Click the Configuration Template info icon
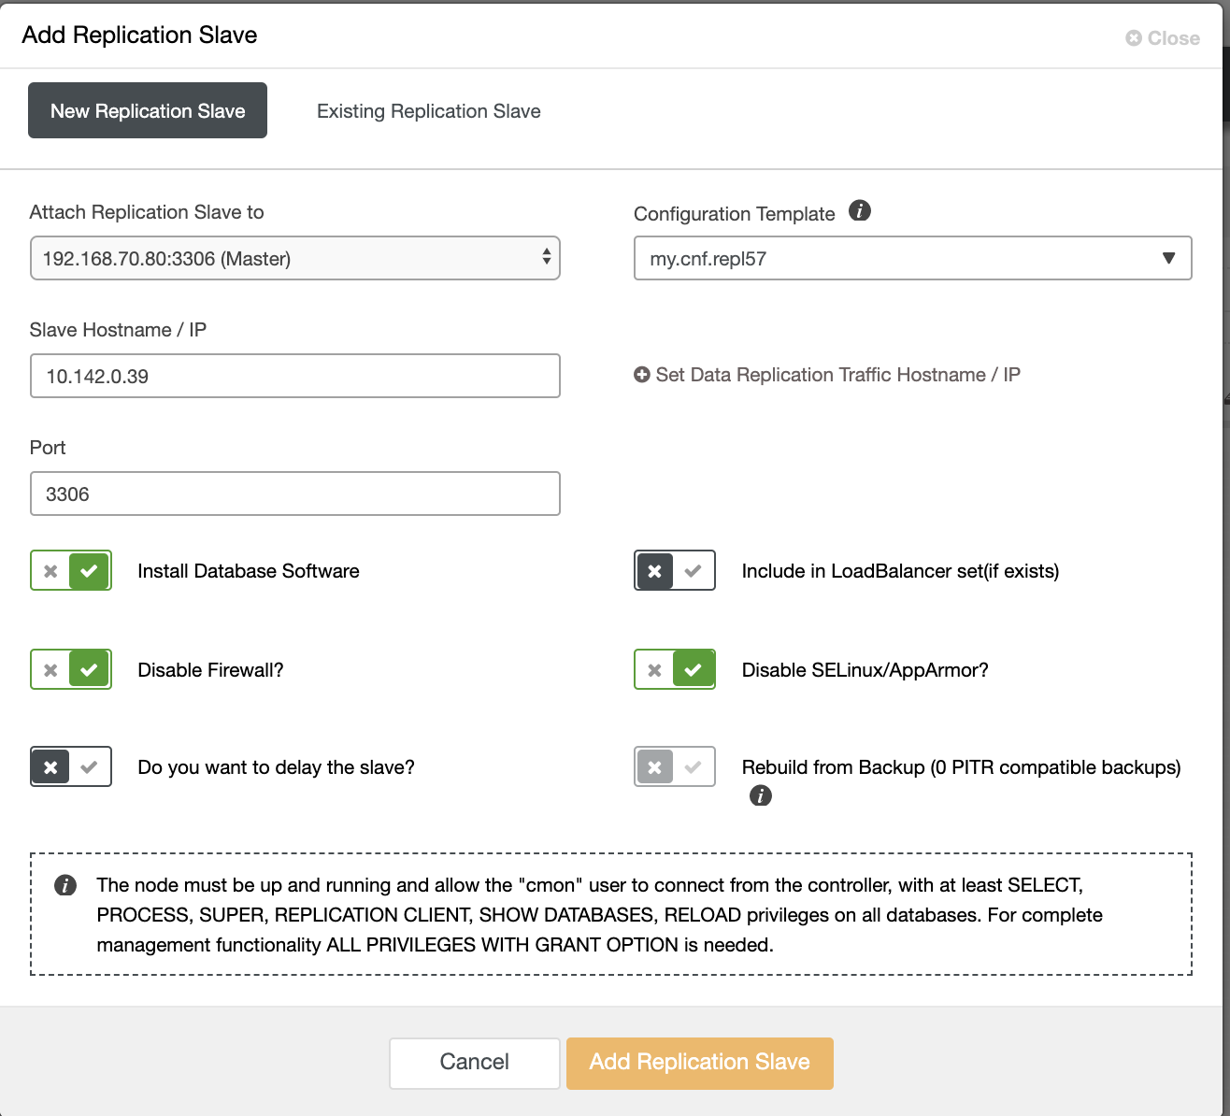 click(860, 210)
